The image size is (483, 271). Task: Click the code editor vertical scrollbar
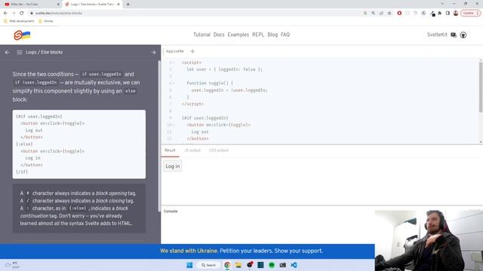tap(481, 87)
